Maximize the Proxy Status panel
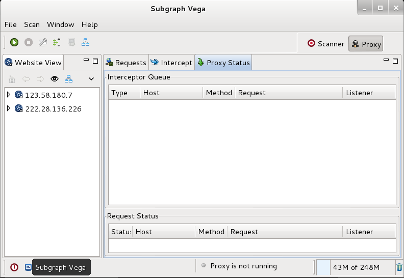 tap(395, 61)
